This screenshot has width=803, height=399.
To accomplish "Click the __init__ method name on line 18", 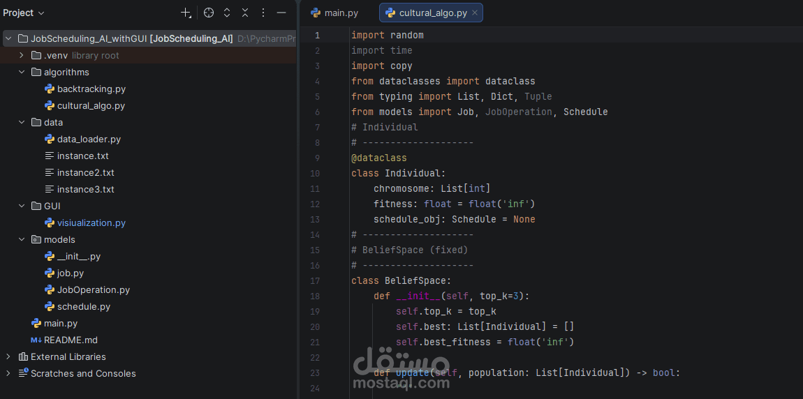I will click(418, 296).
